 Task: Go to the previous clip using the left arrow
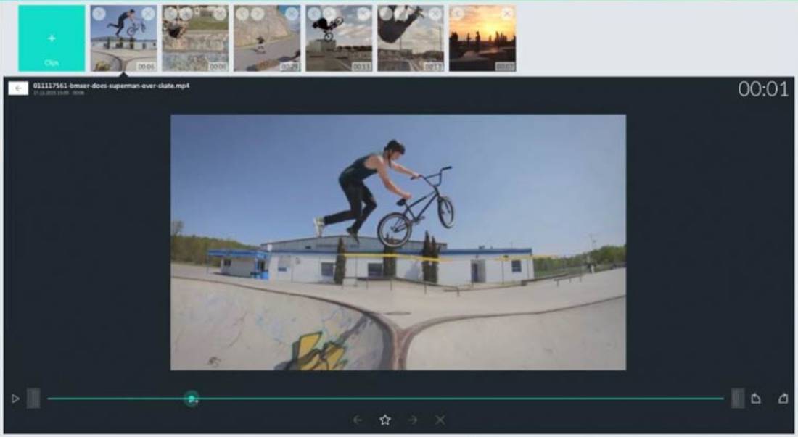coord(358,419)
